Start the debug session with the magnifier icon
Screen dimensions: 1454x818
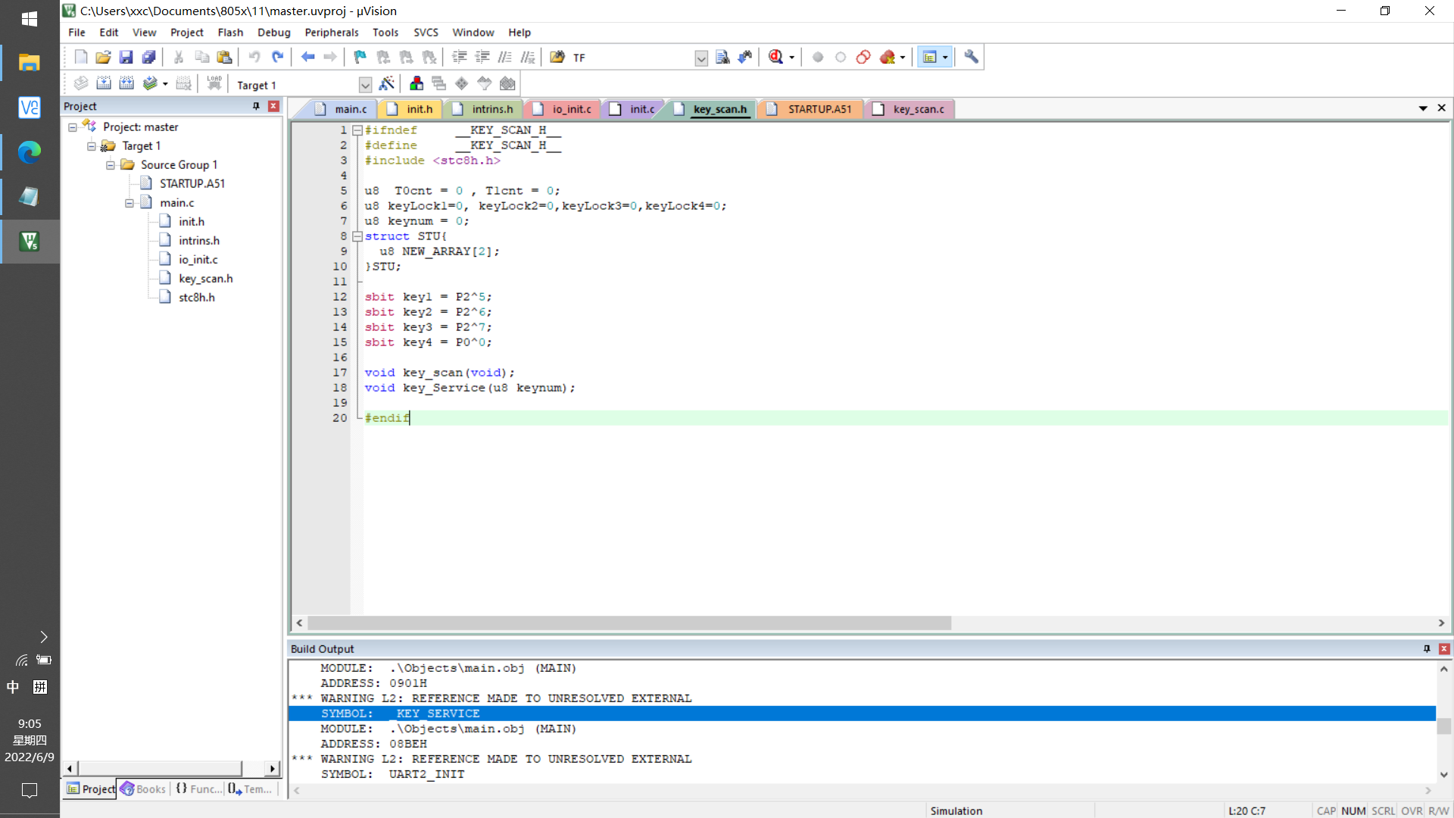click(x=775, y=57)
